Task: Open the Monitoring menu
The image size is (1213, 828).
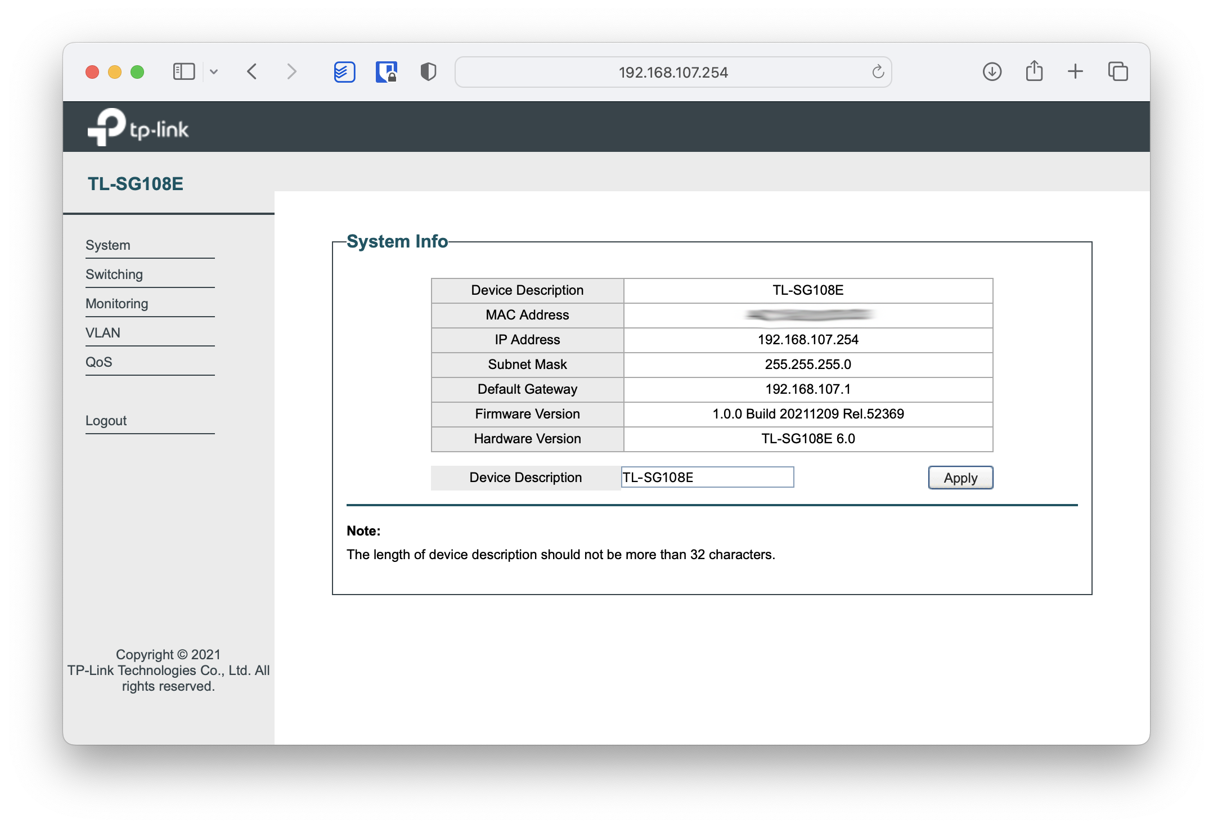Action: click(x=117, y=304)
